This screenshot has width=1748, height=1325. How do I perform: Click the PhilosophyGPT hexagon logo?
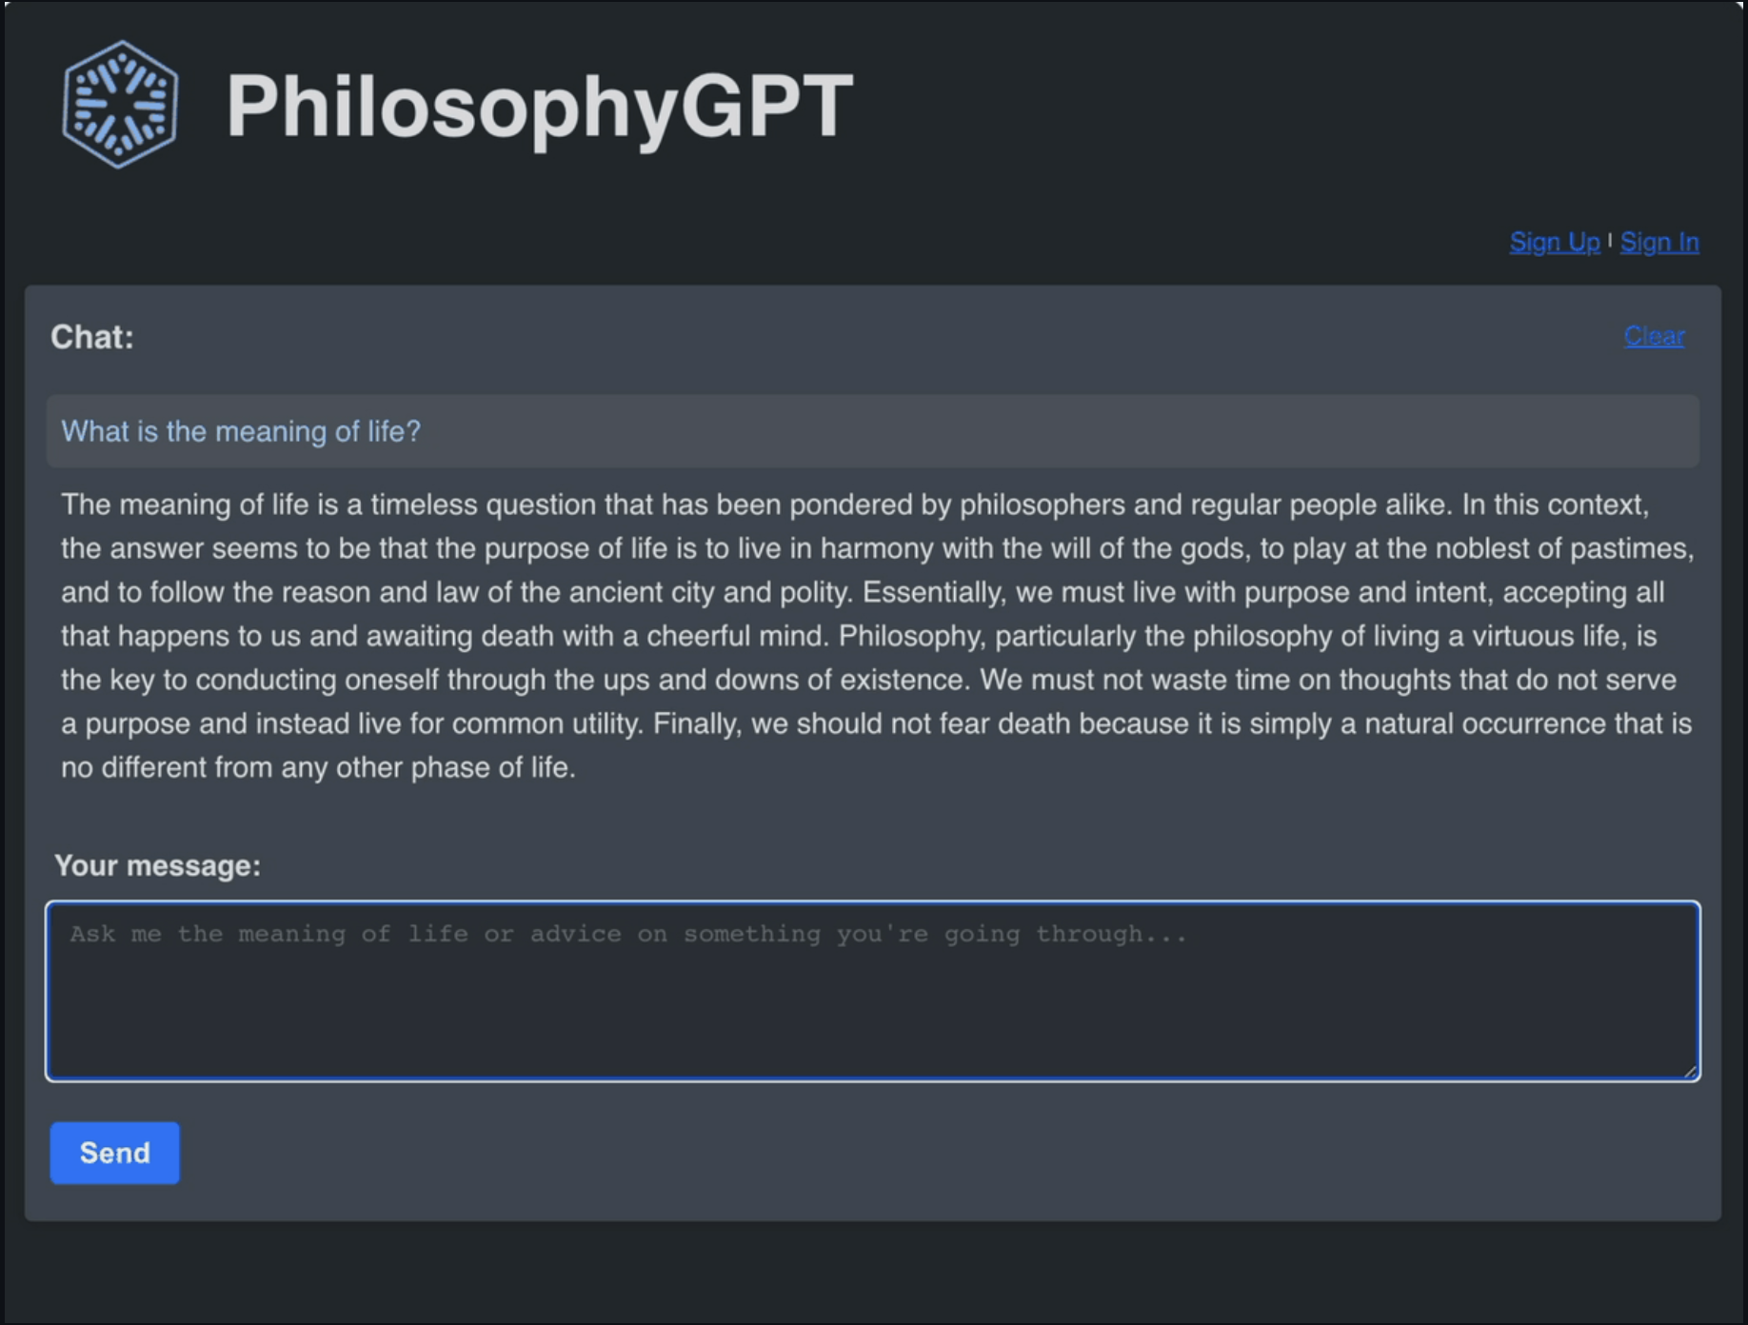[120, 105]
